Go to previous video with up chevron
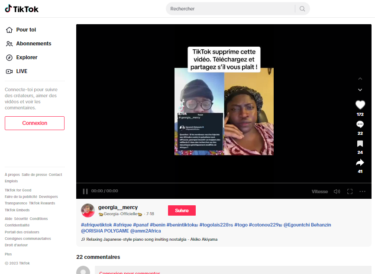The width and height of the screenshot is (375, 274). pyautogui.click(x=360, y=79)
